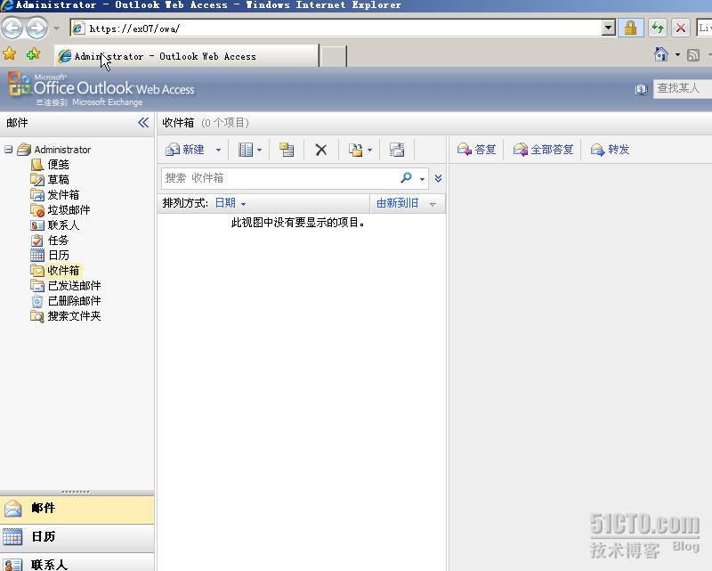Select the 收件箱 inbox folder
The image size is (712, 571).
click(x=63, y=270)
